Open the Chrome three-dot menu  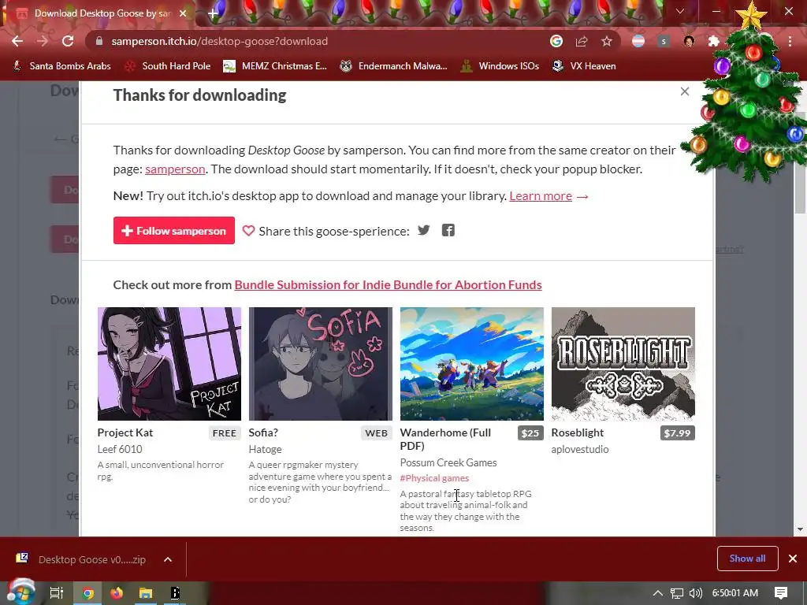[790, 41]
